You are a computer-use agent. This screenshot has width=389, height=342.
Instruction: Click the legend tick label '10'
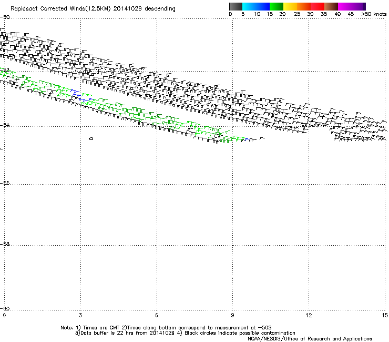(257, 14)
